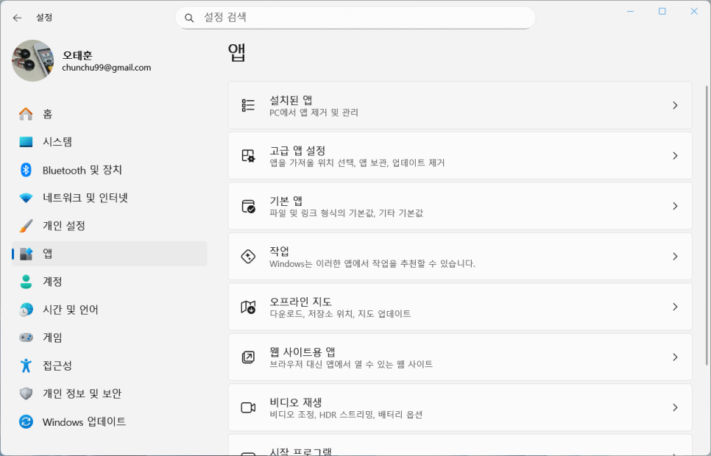Click the 오프라인 지도 map icon
The height and width of the screenshot is (456, 711).
click(x=248, y=307)
